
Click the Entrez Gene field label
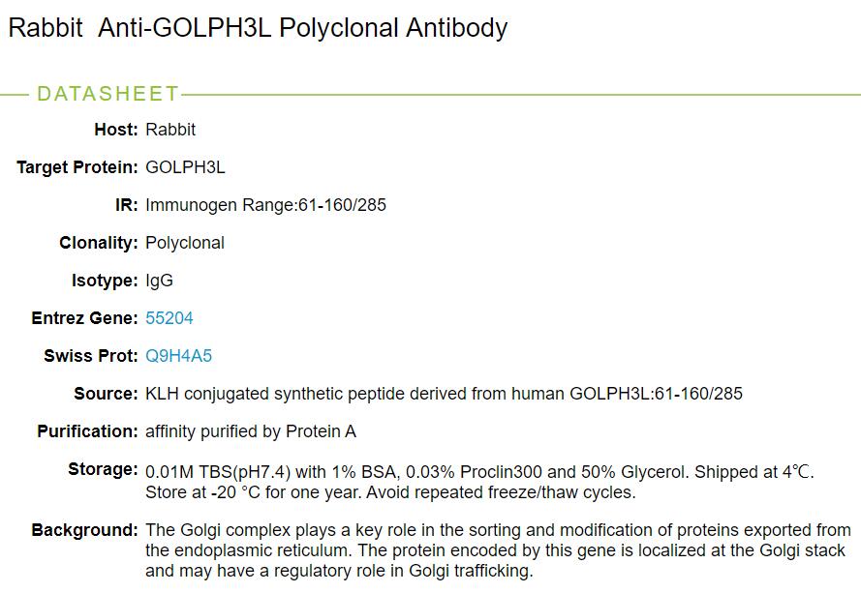[x=85, y=318]
